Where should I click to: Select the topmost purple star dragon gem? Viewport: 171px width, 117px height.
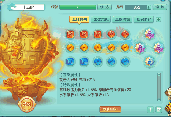point(150,34)
